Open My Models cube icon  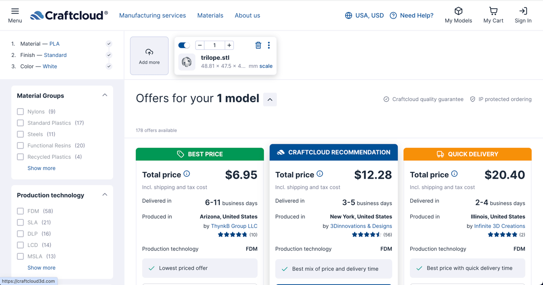458,11
